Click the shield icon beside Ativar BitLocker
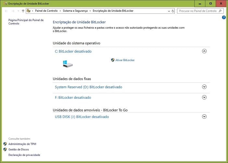This screenshot has width=228, height=163. [x=113, y=60]
